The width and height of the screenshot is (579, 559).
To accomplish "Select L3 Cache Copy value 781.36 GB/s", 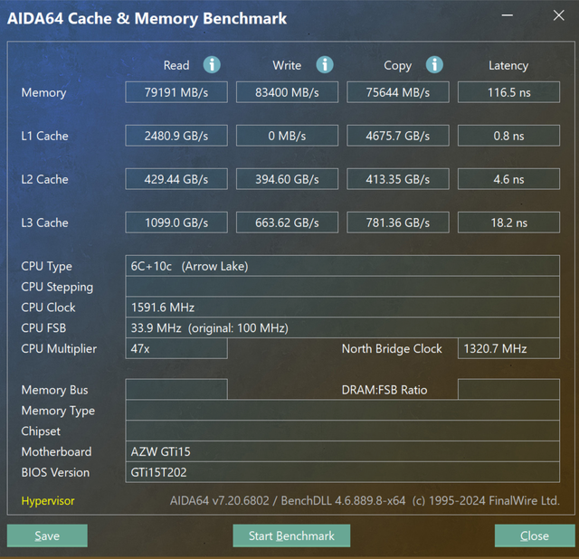I will coord(398,223).
